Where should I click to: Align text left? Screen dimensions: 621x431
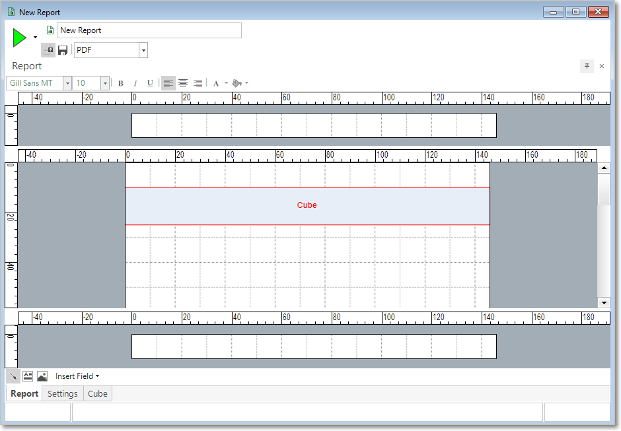tap(168, 83)
